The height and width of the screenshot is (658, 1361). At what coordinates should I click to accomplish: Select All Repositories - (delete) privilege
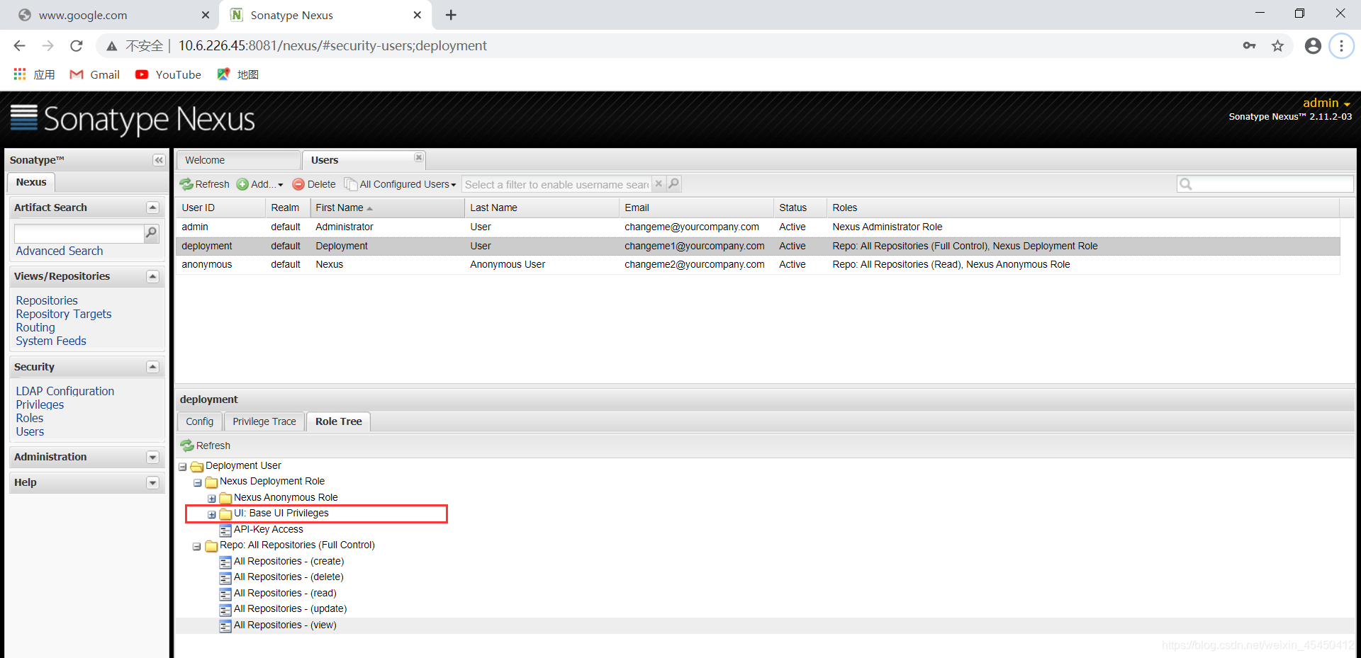(289, 577)
